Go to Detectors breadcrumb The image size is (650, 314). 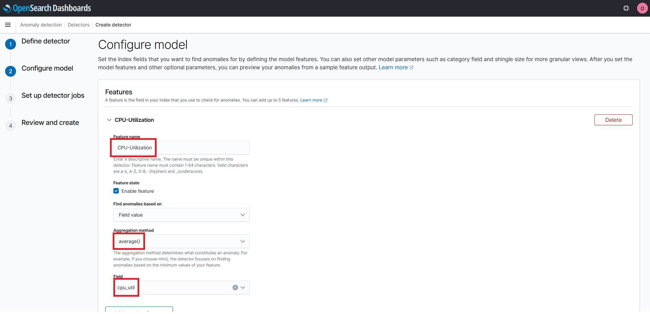(79, 25)
